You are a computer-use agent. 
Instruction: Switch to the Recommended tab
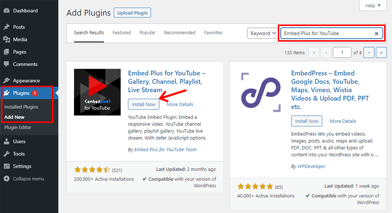click(x=179, y=33)
